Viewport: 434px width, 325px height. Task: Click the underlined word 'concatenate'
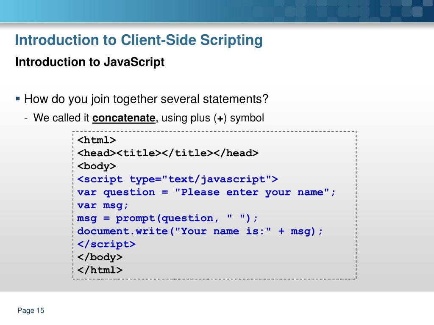click(x=124, y=118)
